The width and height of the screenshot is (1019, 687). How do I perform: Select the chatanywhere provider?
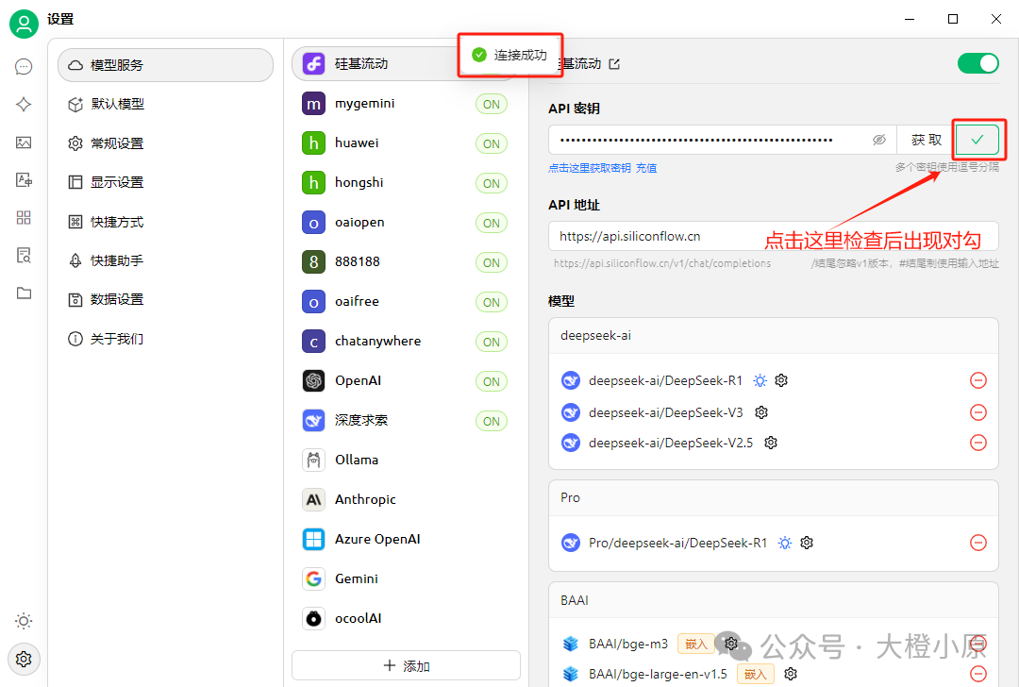[x=406, y=342]
